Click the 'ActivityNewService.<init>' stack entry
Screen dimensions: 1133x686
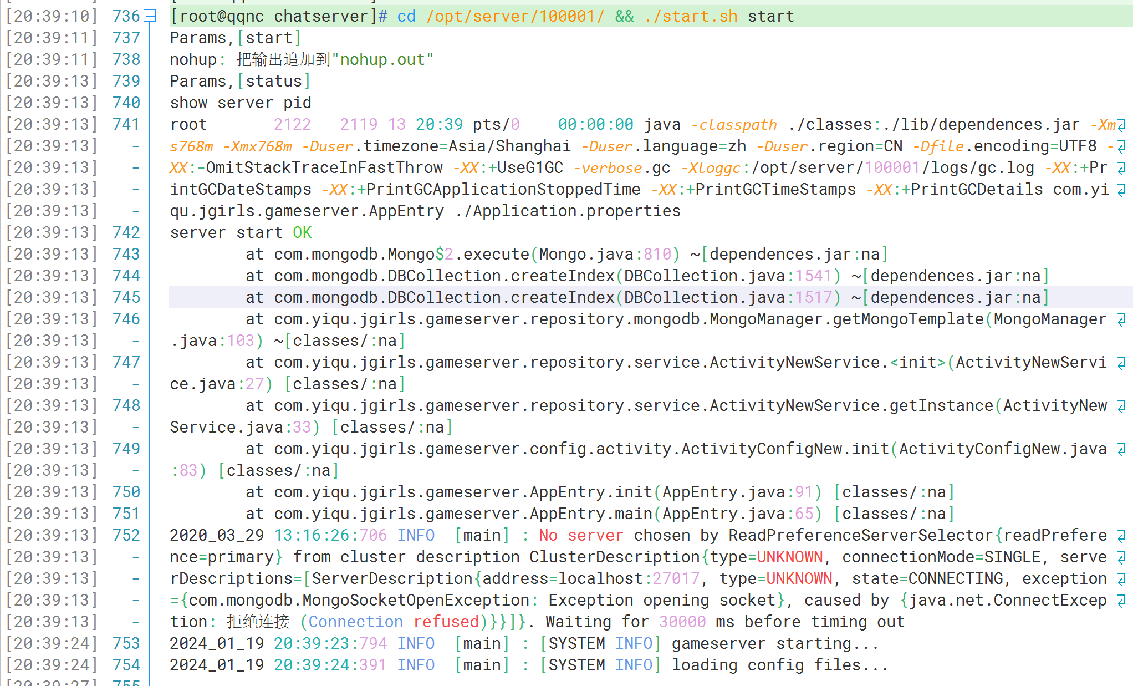click(x=828, y=362)
